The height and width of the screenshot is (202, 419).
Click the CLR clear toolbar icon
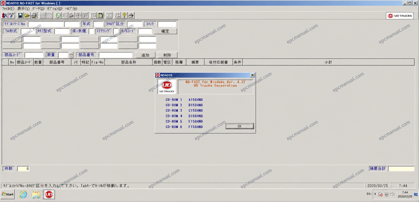(x=11, y=15)
